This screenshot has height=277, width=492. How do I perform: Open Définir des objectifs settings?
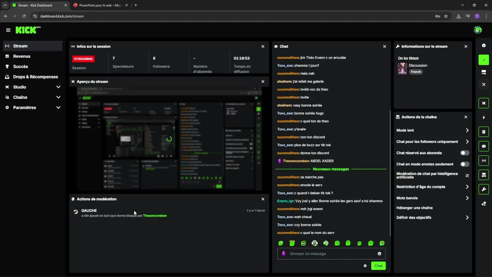[433, 217]
